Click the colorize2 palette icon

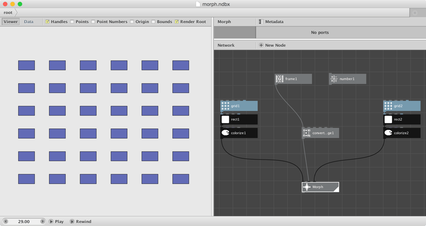(x=388, y=133)
